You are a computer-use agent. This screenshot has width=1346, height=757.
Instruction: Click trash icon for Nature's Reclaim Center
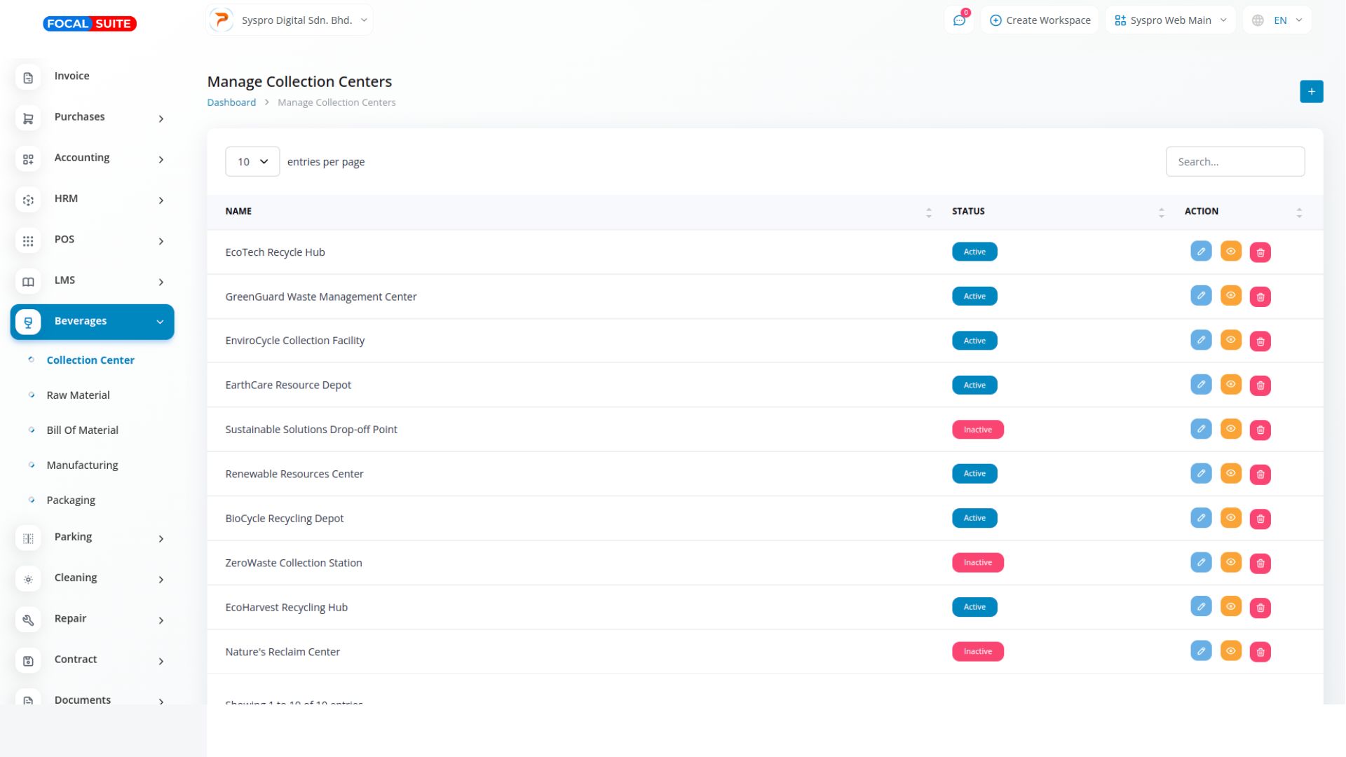click(x=1260, y=652)
